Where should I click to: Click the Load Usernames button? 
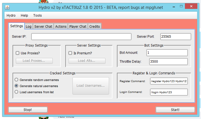(x=91, y=86)
